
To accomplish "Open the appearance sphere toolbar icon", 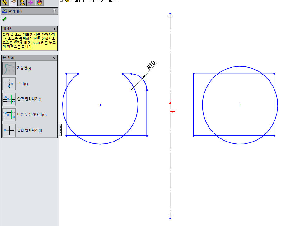I will pyautogui.click(x=39, y=3).
